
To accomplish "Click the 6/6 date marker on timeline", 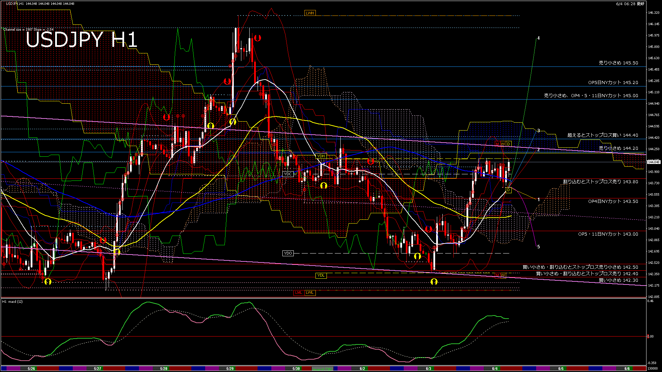I will [x=627, y=369].
